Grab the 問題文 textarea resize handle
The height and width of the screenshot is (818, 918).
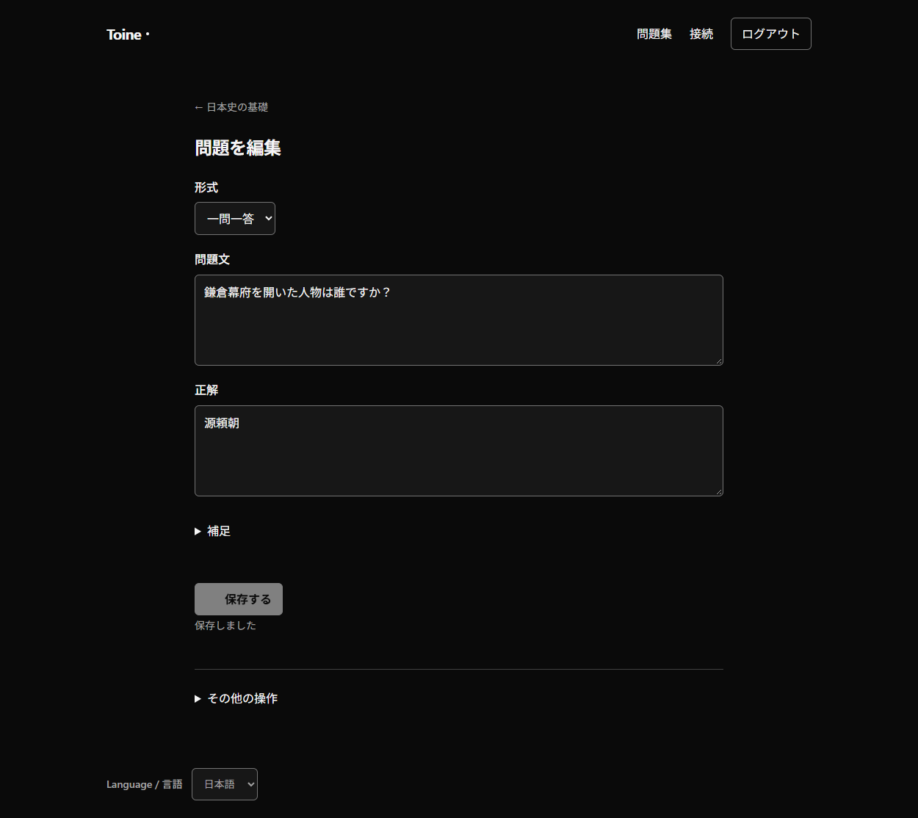click(x=719, y=361)
